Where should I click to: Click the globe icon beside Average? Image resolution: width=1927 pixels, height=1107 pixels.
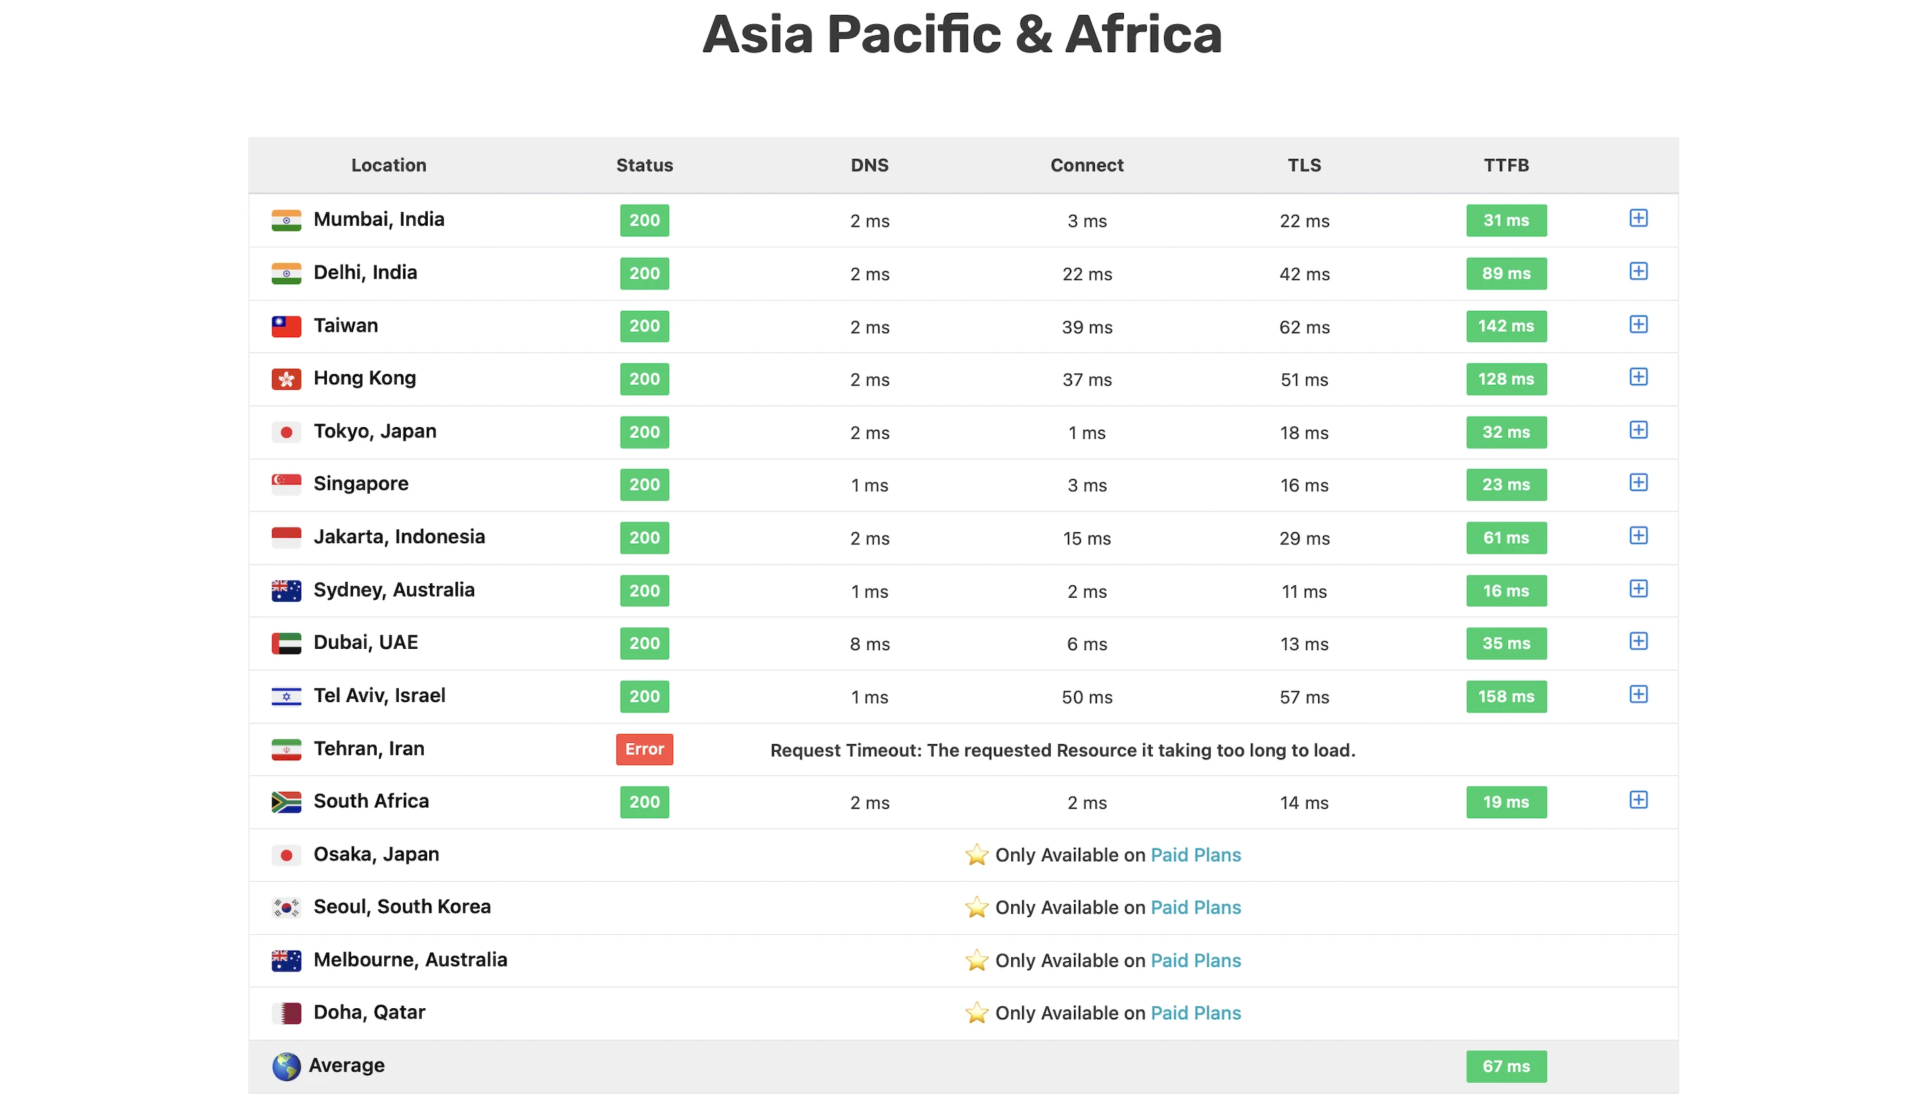[286, 1066]
